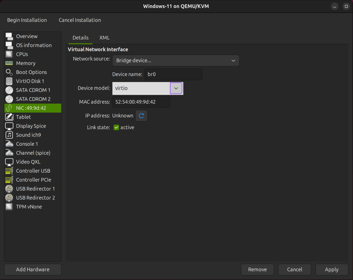This screenshot has height=280, width=353.
Task: Switch to the XML tab
Action: (104, 38)
